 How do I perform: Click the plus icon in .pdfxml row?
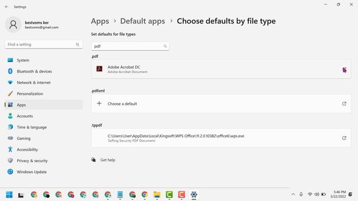(99, 103)
